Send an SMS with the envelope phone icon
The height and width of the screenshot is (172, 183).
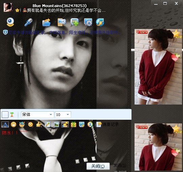pyautogui.click(x=61, y=22)
